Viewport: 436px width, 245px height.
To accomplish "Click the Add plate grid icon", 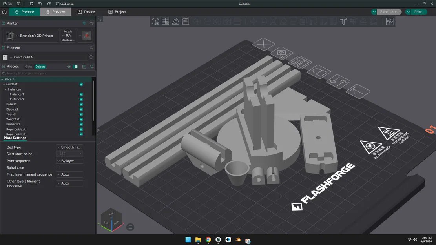I will coord(166,21).
